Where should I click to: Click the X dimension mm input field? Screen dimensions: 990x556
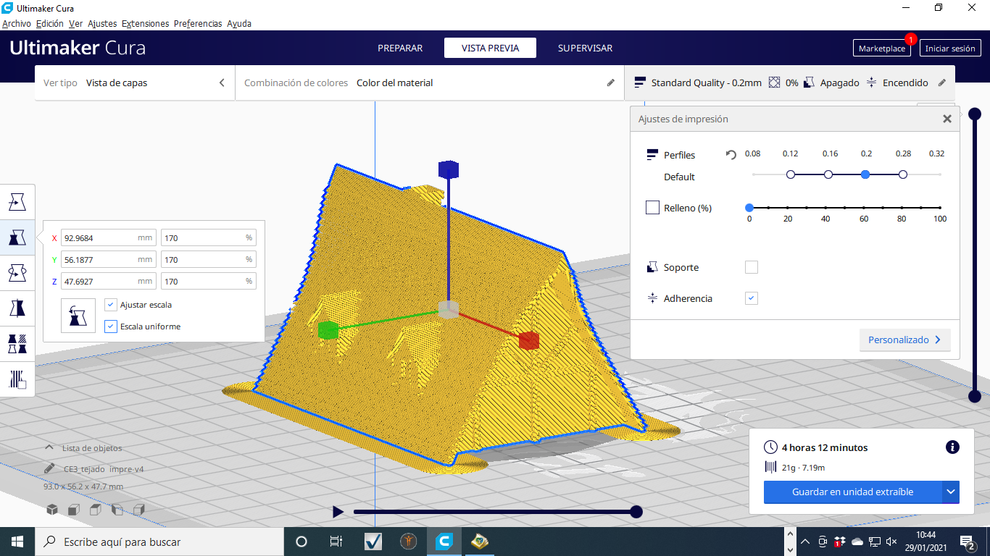pyautogui.click(x=109, y=237)
